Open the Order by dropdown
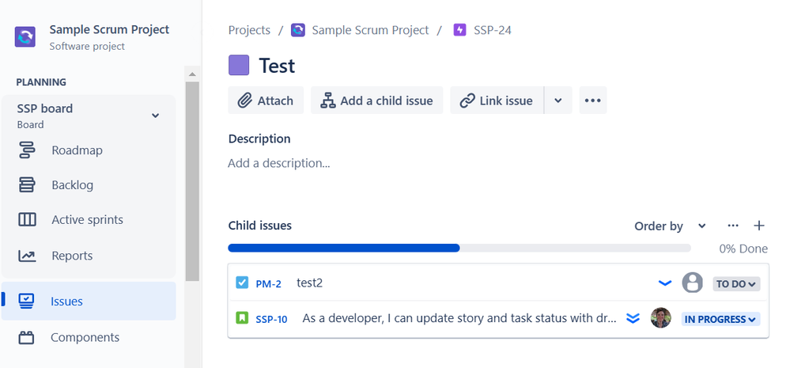790x368 pixels. click(670, 226)
